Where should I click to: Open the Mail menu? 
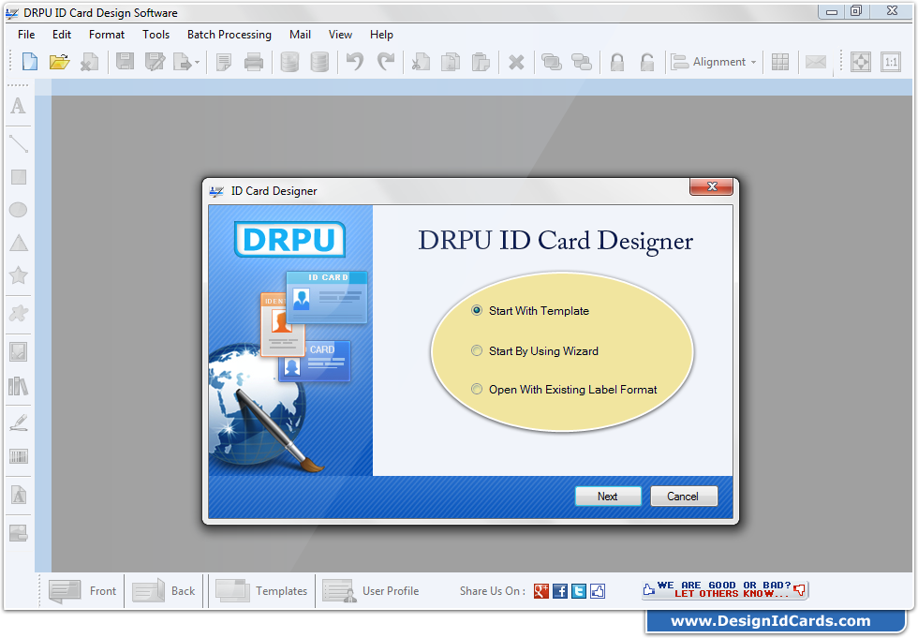300,35
